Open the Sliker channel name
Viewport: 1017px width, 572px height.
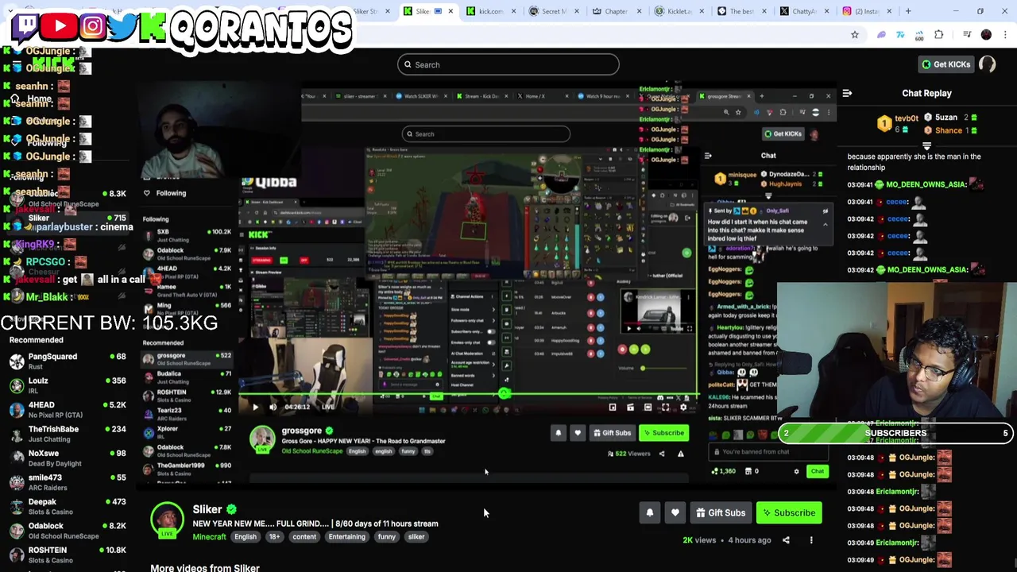[x=207, y=509]
